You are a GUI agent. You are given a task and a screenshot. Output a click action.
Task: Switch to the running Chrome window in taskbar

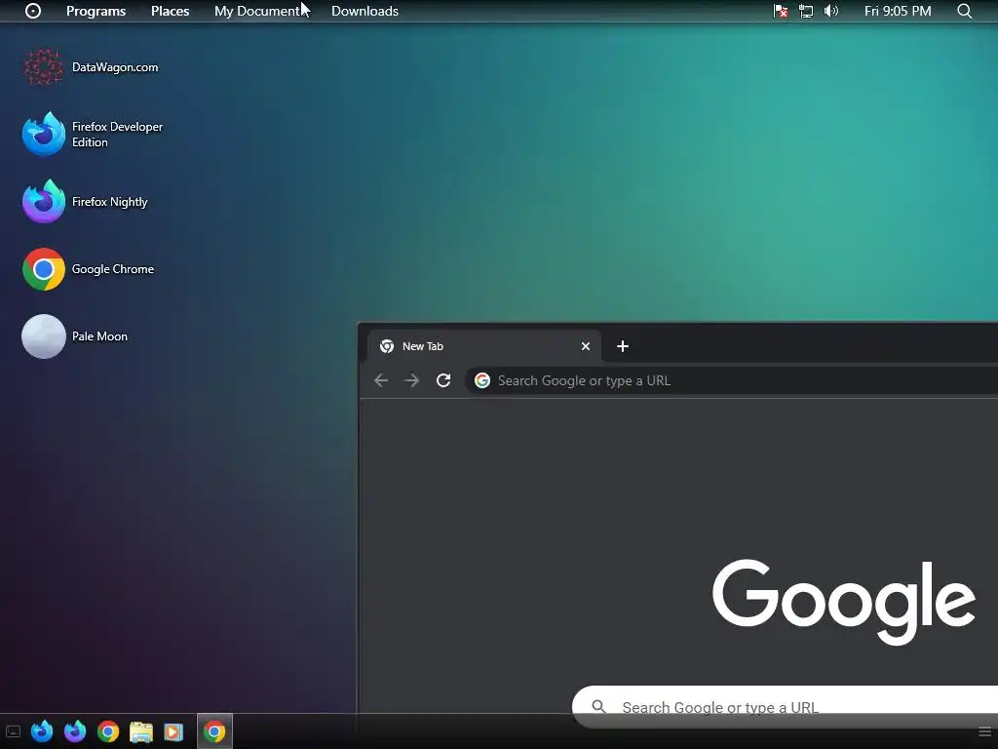pyautogui.click(x=214, y=731)
